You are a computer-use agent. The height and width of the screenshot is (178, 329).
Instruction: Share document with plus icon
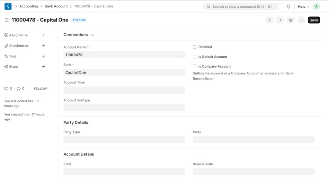point(44,67)
